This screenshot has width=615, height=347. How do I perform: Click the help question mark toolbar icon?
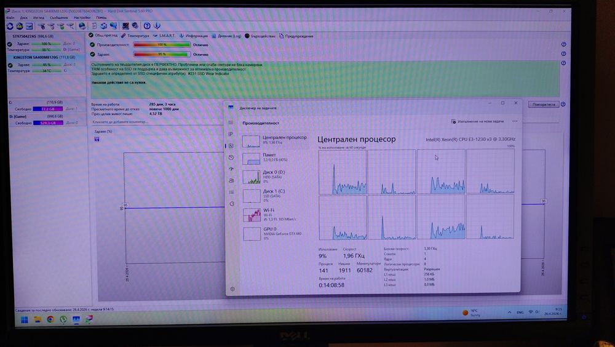(147, 26)
